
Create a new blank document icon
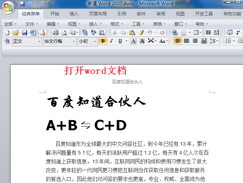[7, 33]
